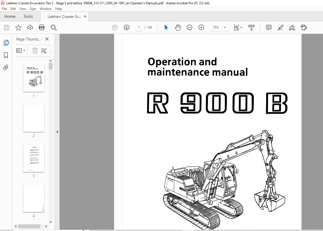
Task: Switch to the Tools tab
Action: pyautogui.click(x=28, y=17)
